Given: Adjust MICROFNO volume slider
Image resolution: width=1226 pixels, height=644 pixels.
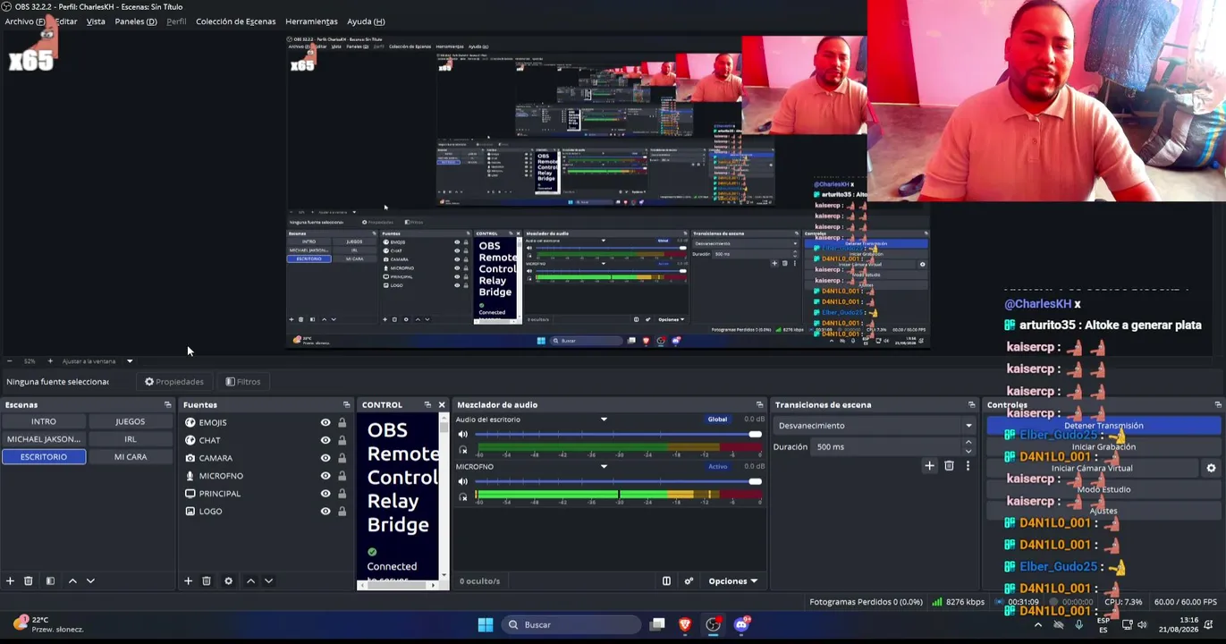Looking at the screenshot, I should click(618, 482).
